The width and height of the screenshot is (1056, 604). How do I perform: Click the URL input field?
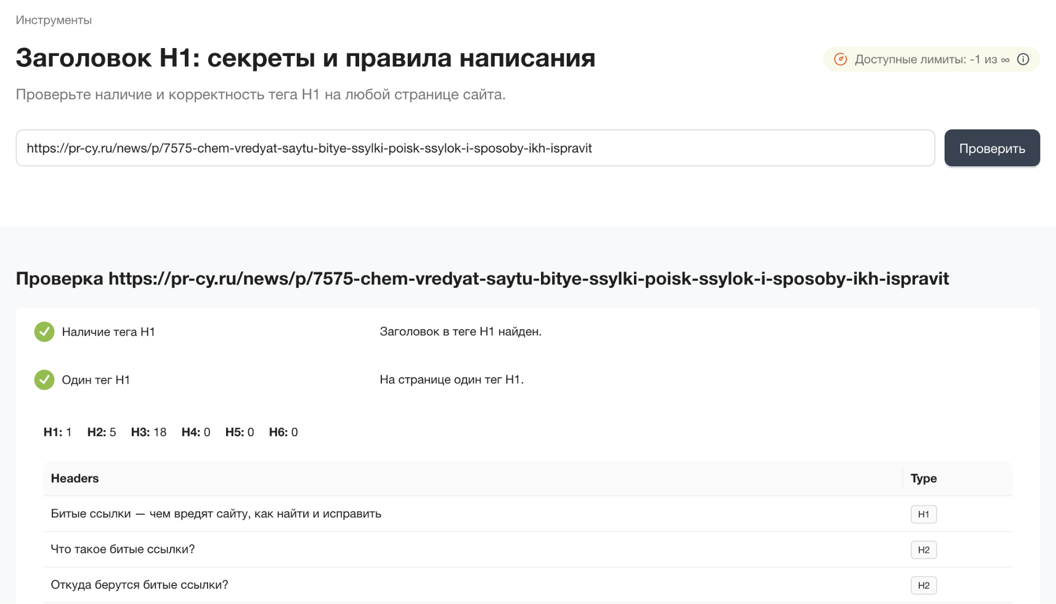pyautogui.click(x=475, y=148)
